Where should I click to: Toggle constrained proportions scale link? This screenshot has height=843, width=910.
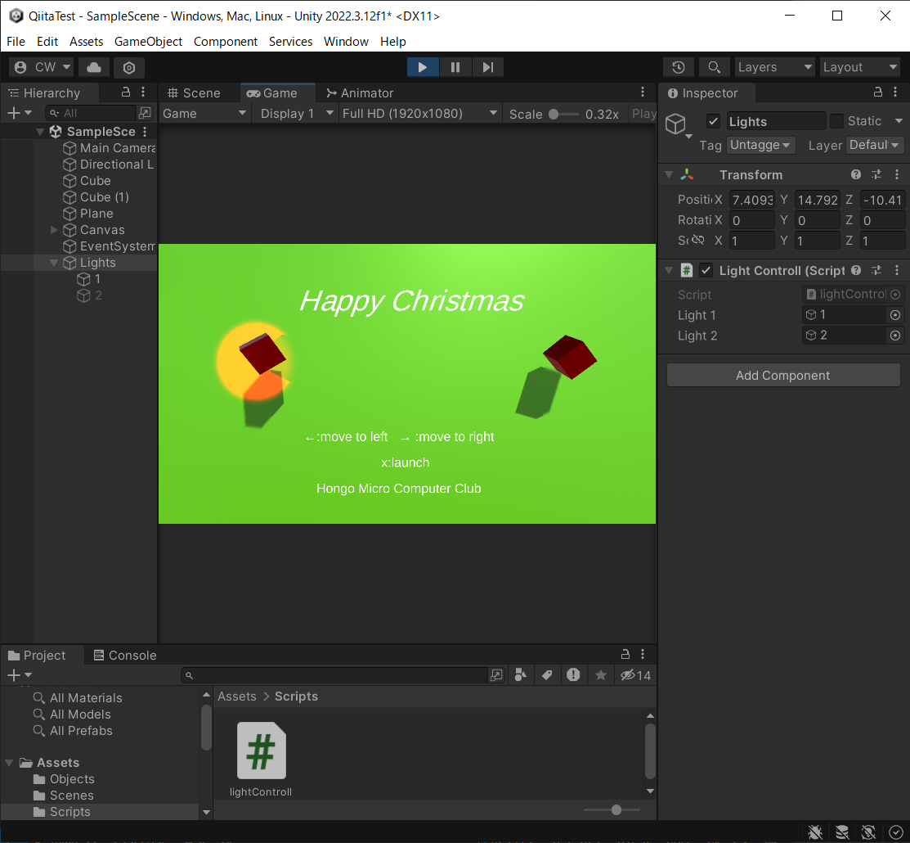click(697, 239)
